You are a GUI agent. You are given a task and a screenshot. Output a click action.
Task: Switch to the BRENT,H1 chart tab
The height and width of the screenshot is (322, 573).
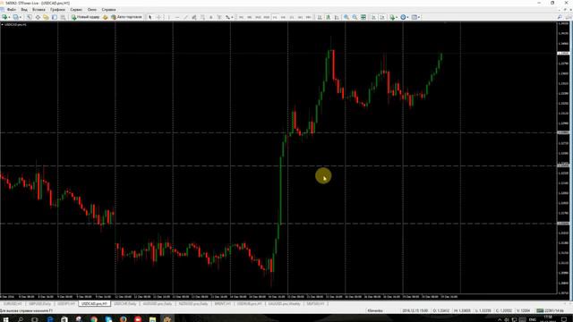click(222, 304)
